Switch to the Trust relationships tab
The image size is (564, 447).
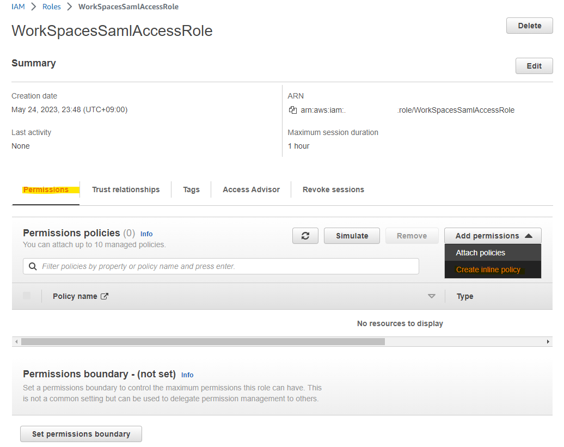pyautogui.click(x=126, y=189)
